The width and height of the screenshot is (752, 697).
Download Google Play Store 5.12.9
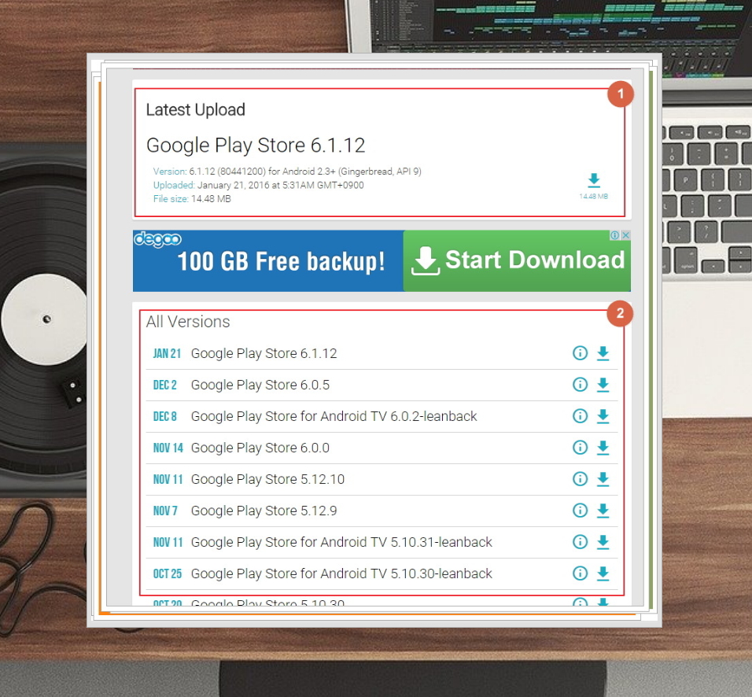[603, 511]
